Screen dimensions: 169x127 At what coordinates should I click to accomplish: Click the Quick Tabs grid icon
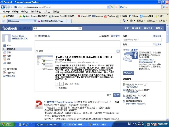click(x=3, y=21)
